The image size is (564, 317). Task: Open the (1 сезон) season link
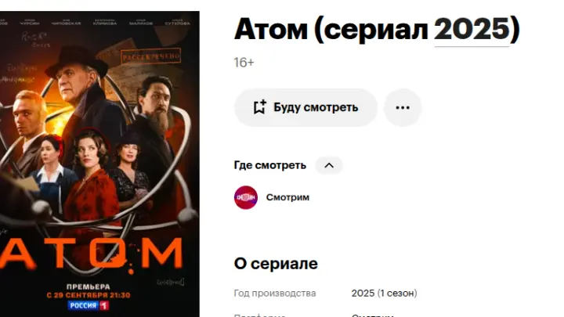(397, 293)
